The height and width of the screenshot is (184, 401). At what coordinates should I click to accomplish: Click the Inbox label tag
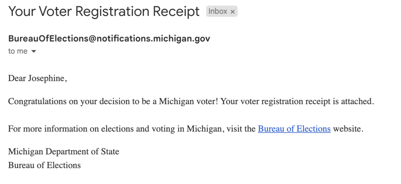click(218, 12)
